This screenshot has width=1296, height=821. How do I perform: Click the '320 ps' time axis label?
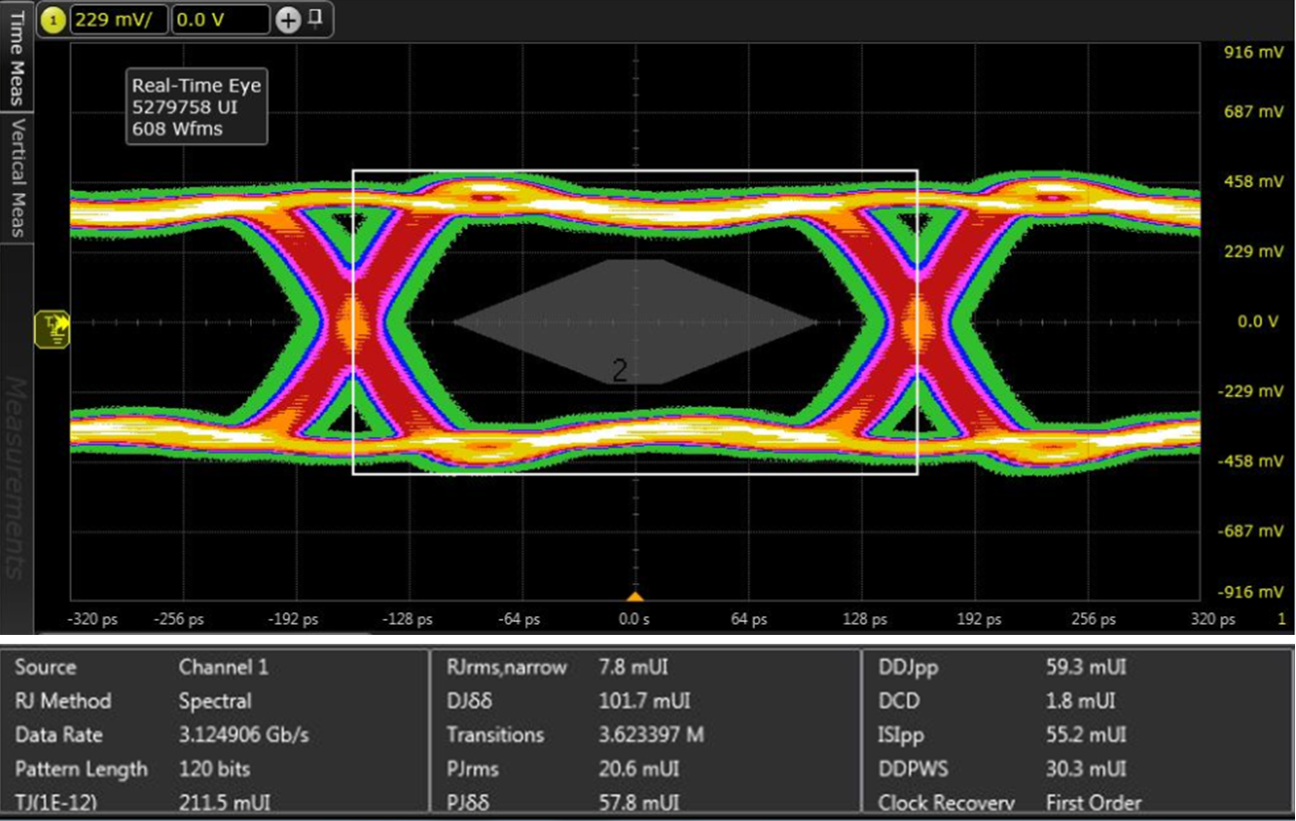(x=1212, y=619)
